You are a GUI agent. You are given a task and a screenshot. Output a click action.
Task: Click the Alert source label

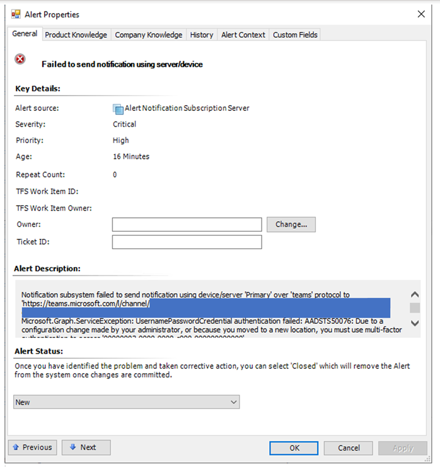click(x=37, y=108)
